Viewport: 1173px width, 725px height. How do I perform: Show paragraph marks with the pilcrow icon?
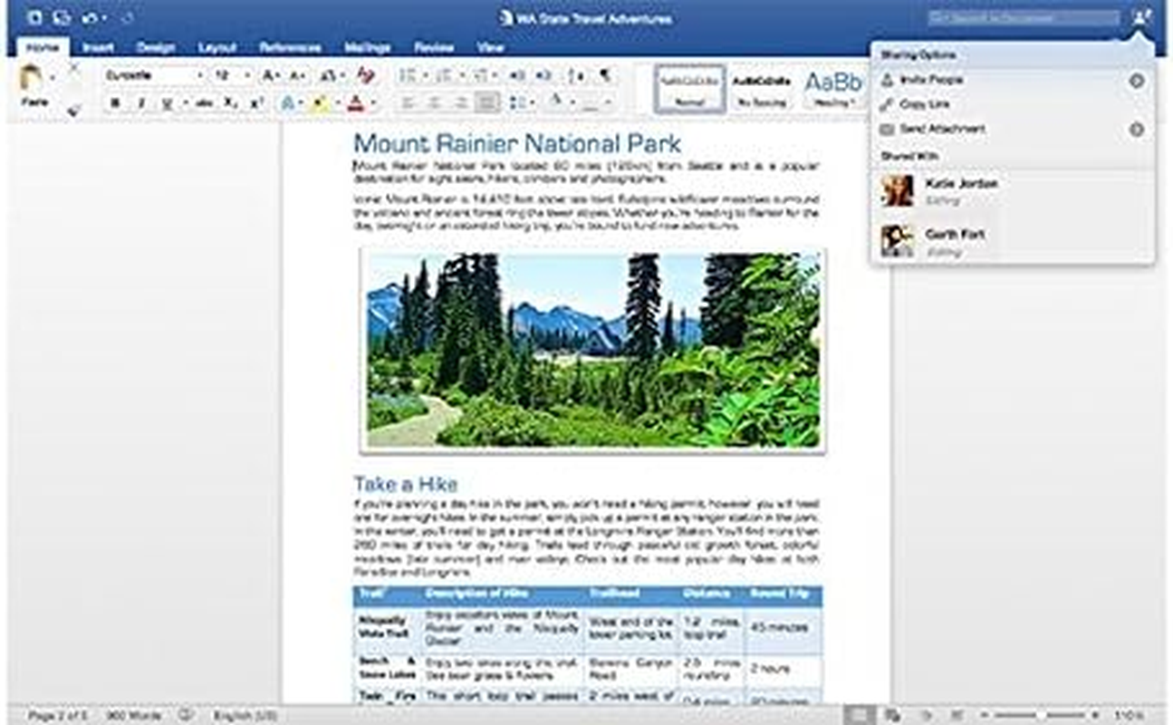(x=605, y=73)
